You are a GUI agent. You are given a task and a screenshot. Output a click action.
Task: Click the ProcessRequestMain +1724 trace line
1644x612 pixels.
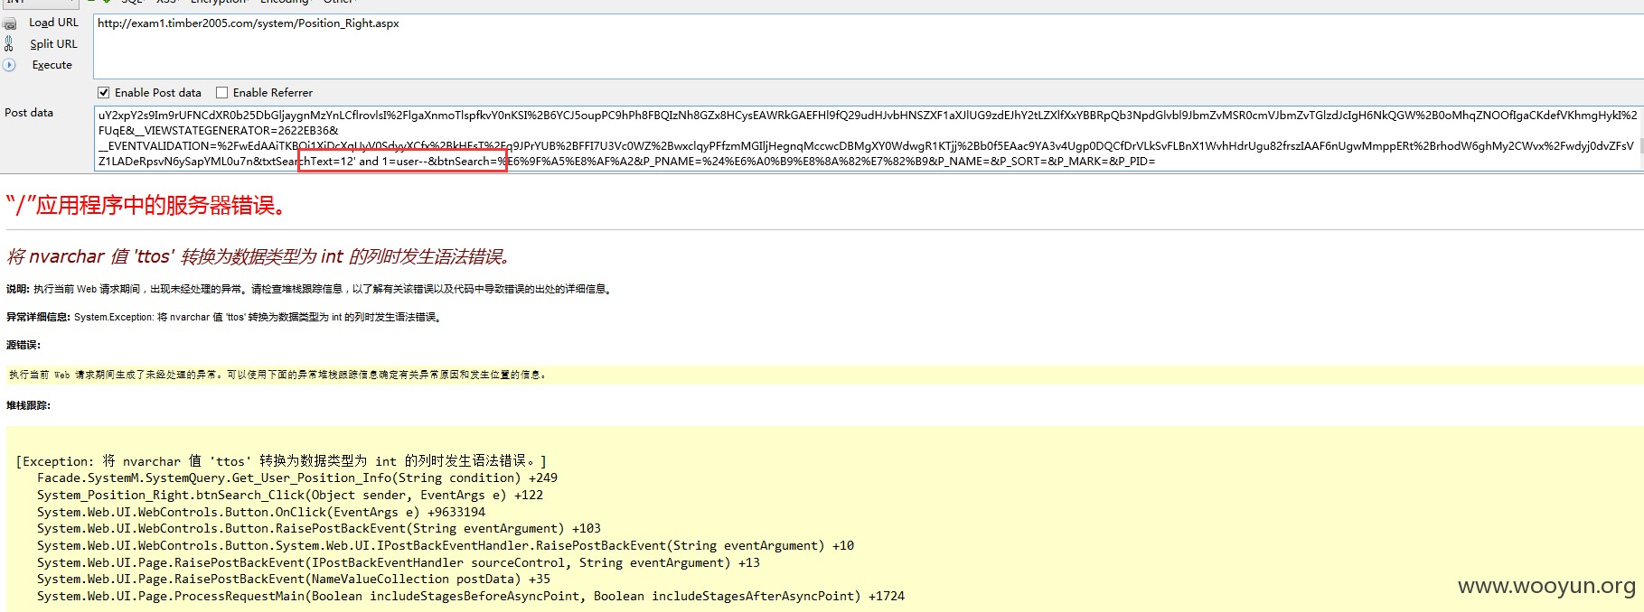point(471,596)
